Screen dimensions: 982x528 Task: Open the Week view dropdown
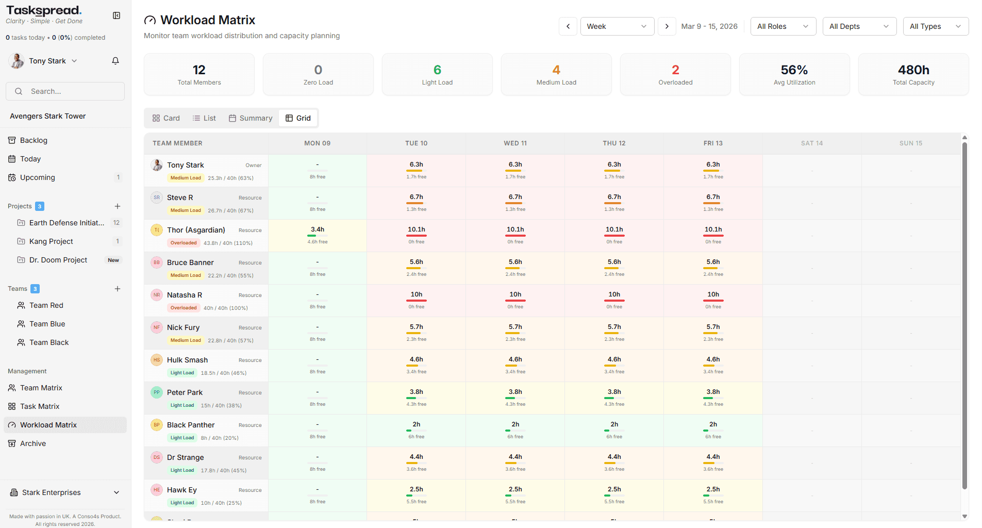click(617, 26)
